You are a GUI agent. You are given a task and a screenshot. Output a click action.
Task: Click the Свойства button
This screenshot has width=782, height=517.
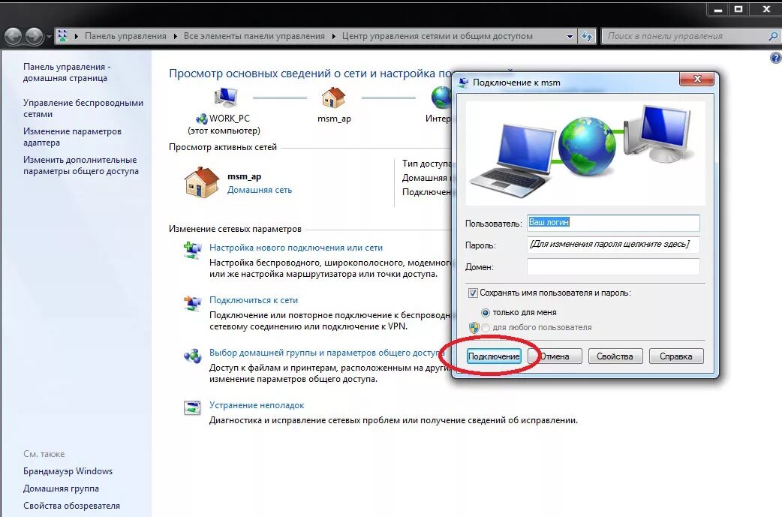click(615, 356)
